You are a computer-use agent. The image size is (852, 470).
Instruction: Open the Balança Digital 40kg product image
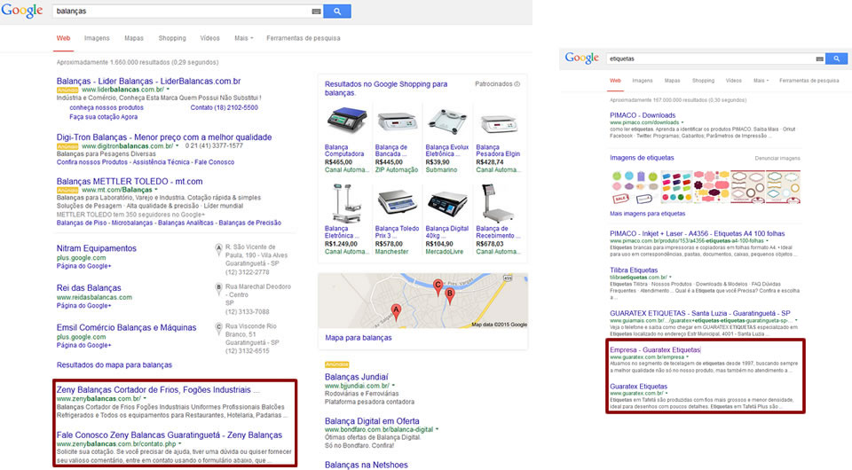(446, 204)
